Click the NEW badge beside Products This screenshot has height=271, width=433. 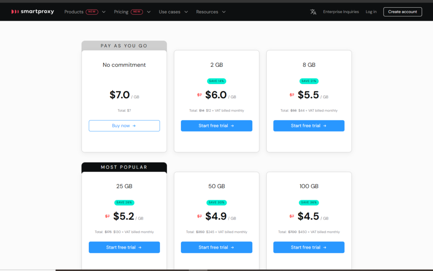(x=92, y=11)
